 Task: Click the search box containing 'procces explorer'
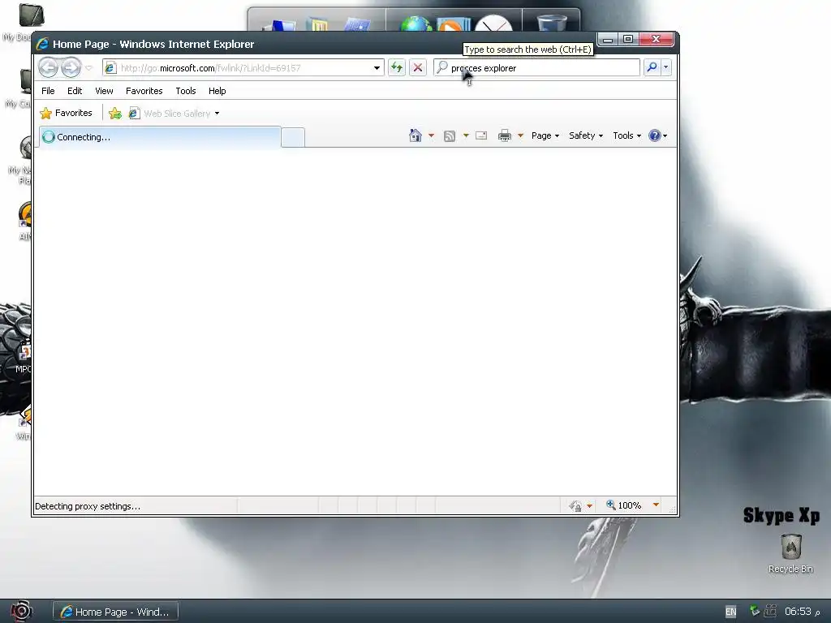(537, 68)
